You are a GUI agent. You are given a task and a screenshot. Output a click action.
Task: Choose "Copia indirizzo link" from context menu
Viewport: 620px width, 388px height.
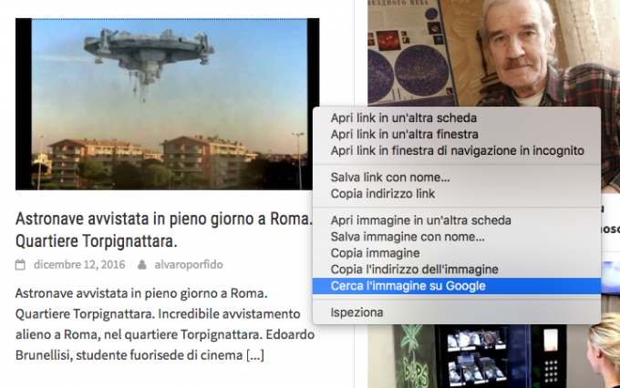click(x=383, y=194)
